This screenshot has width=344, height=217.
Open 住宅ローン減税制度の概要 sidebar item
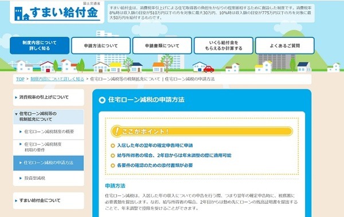[49, 132]
